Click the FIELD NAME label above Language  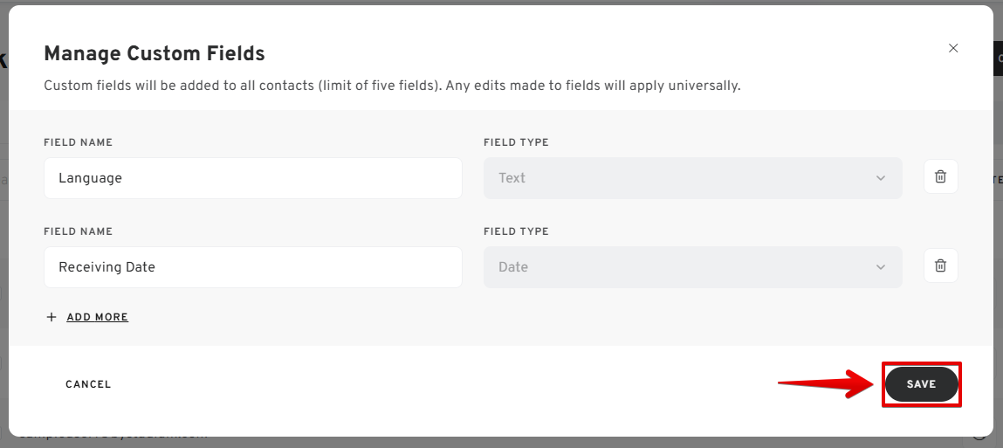[x=78, y=142]
